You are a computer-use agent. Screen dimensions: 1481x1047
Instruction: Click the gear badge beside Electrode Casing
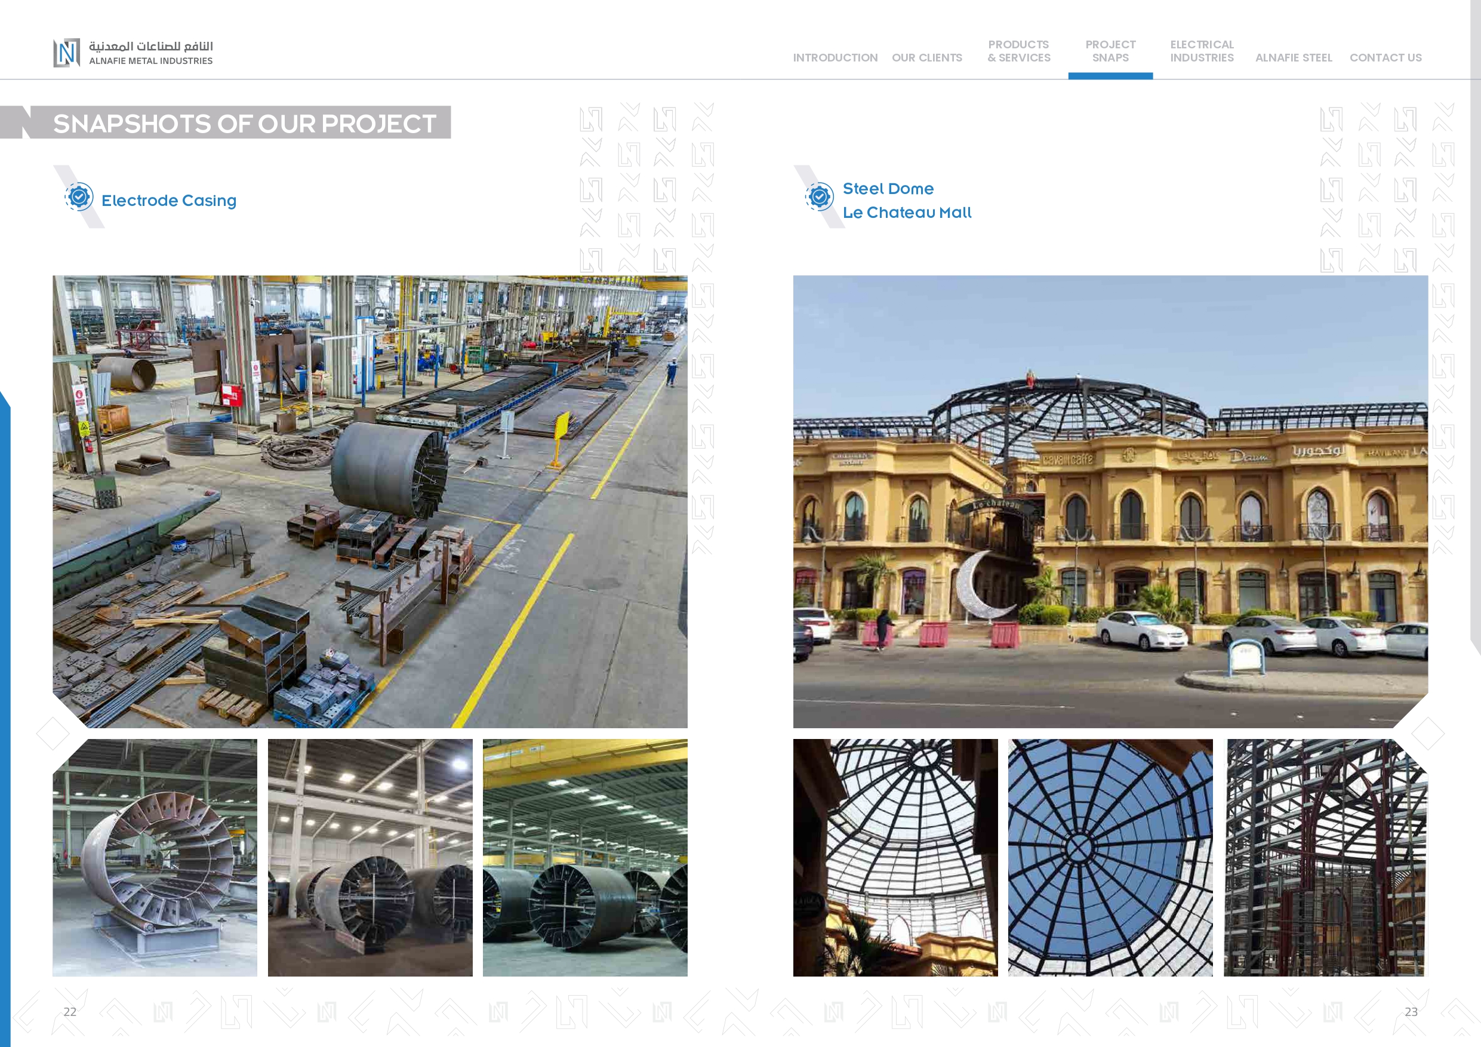pos(79,197)
